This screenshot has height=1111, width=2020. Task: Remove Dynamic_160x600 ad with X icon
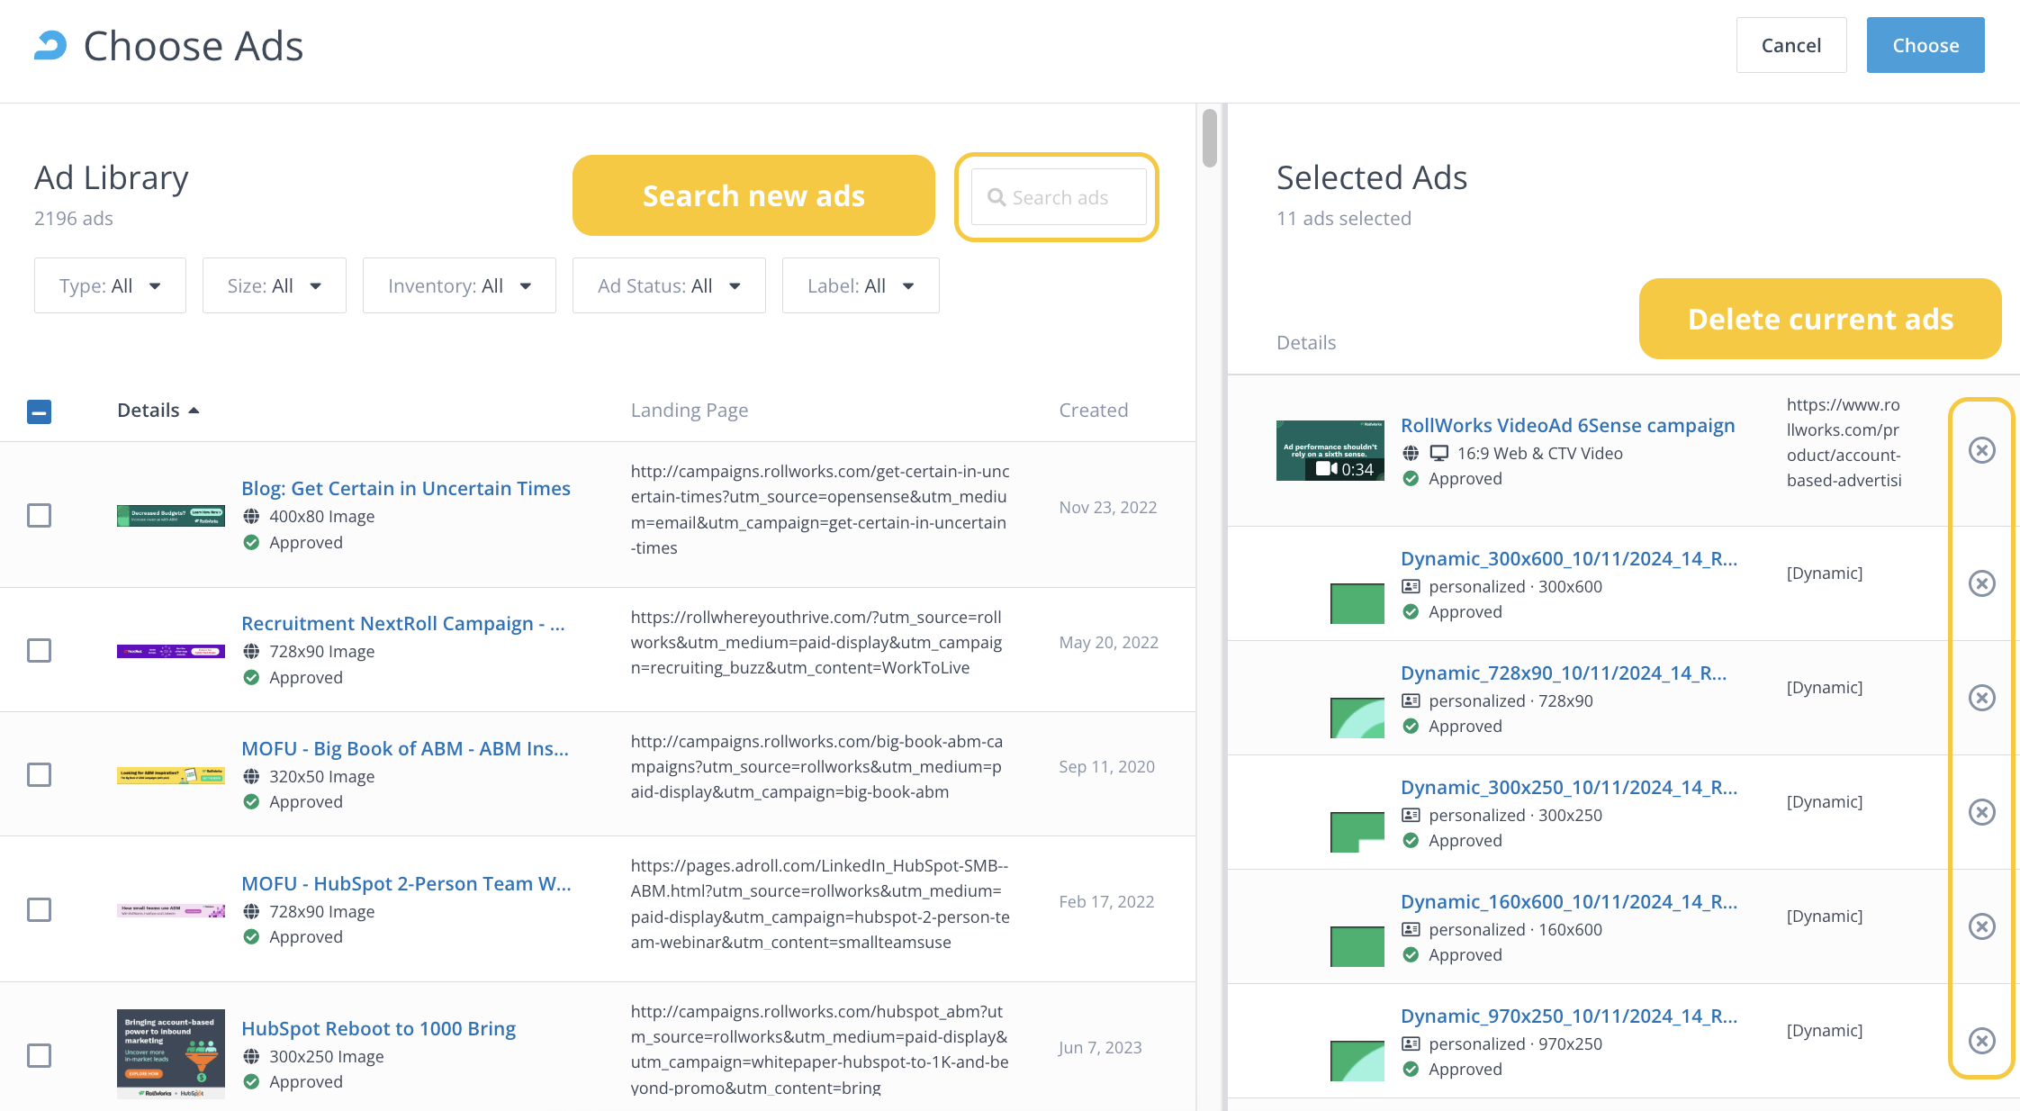point(1981,926)
